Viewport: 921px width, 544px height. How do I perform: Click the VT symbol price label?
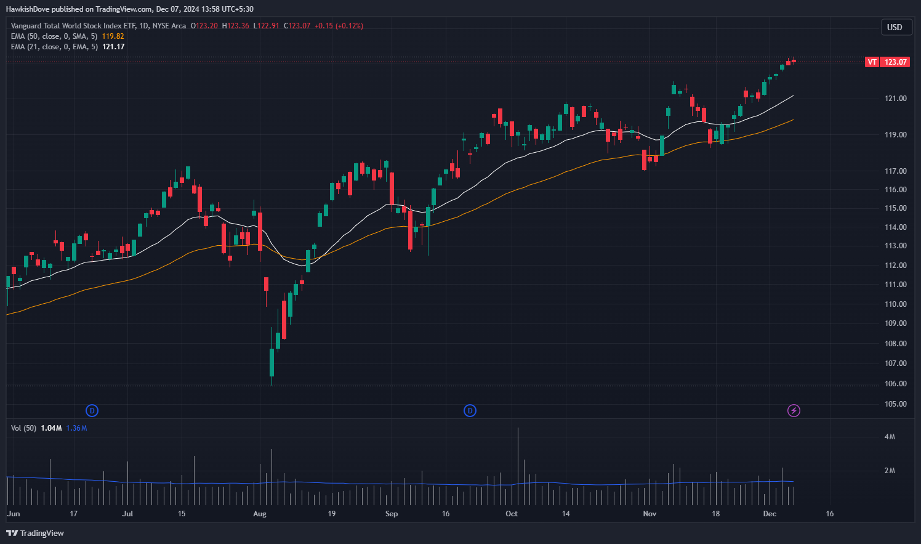tap(872, 62)
